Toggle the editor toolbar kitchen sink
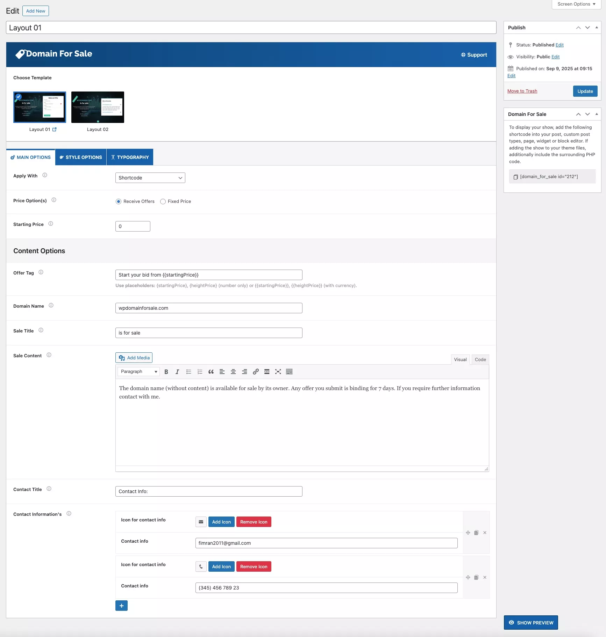 [x=289, y=372]
